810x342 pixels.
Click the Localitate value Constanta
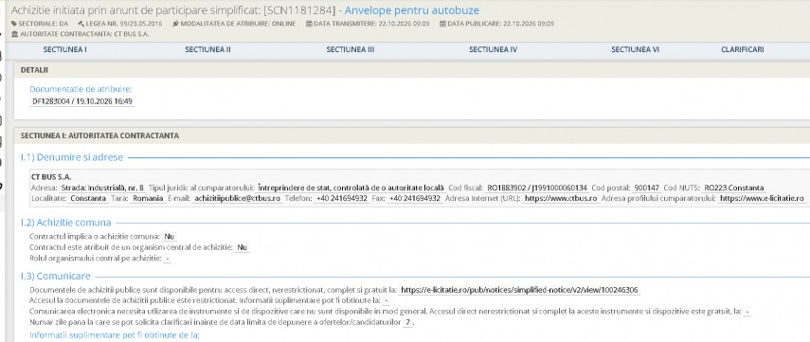coord(88,198)
